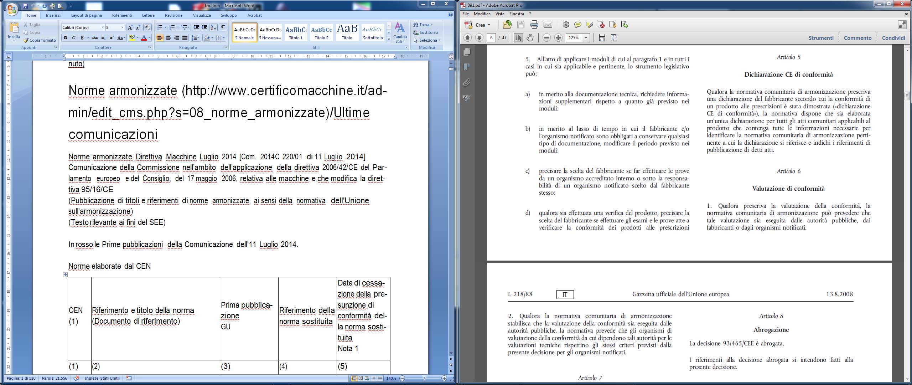Click the sticky note comment icon
912x385 pixels.
(578, 25)
